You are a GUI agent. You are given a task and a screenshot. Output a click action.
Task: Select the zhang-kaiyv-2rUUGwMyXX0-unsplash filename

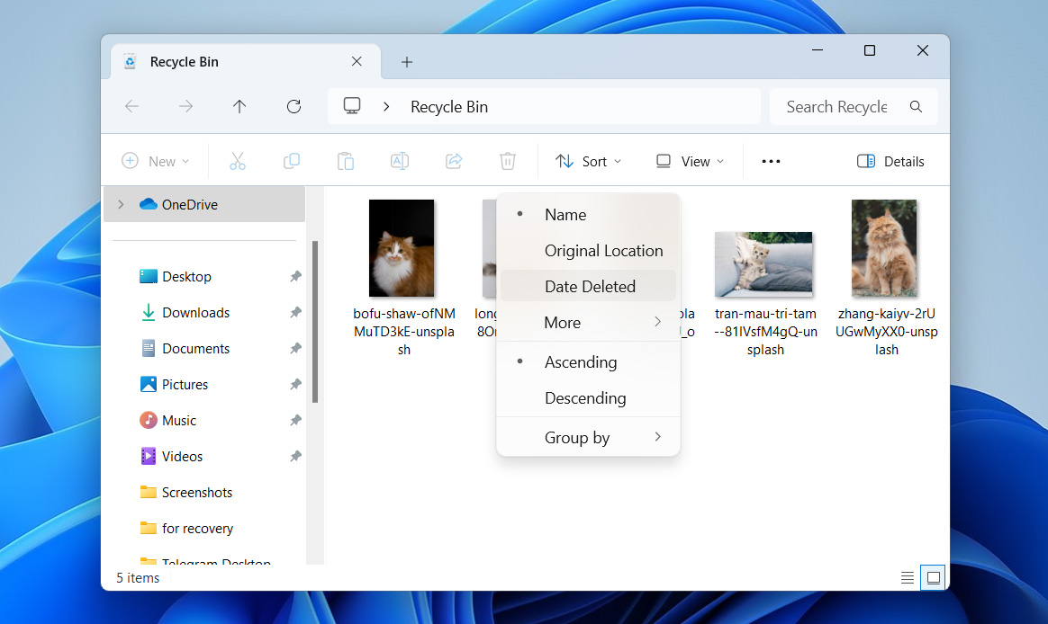coord(886,332)
